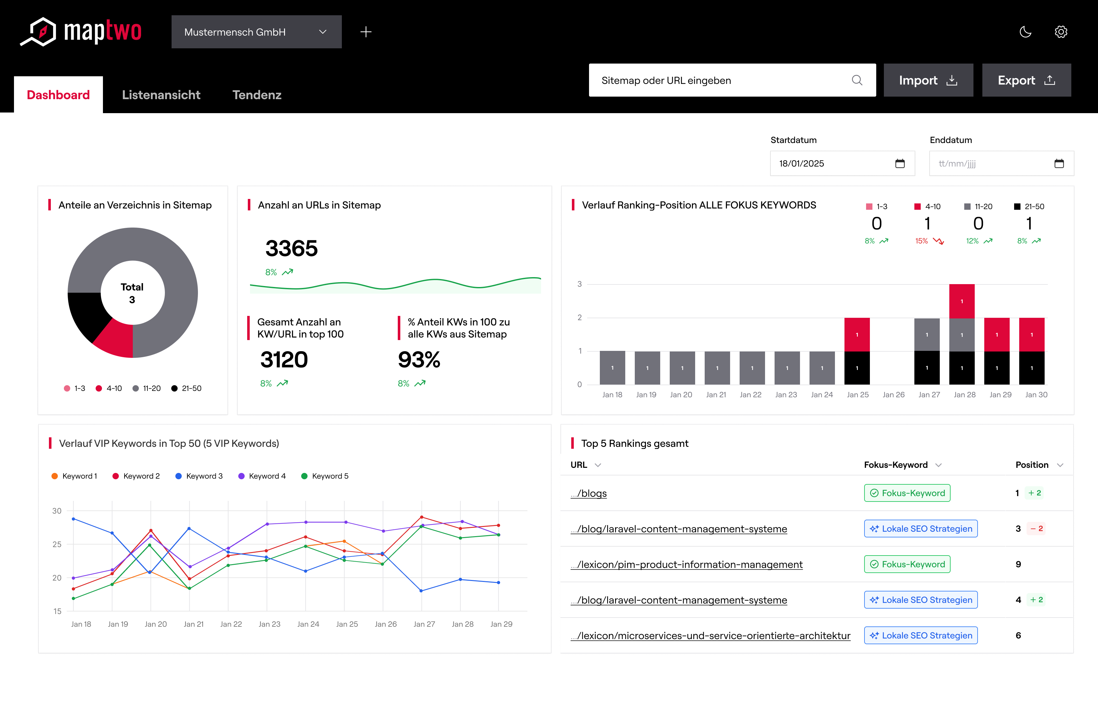Toggle dark mode with moon icon
The height and width of the screenshot is (710, 1098).
pos(1025,32)
